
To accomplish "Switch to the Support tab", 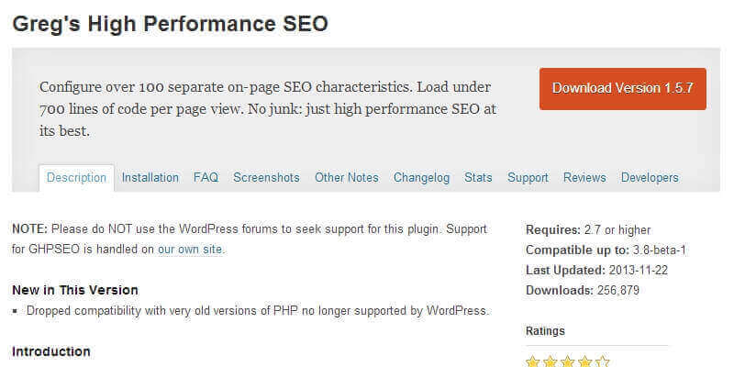I will [x=528, y=178].
